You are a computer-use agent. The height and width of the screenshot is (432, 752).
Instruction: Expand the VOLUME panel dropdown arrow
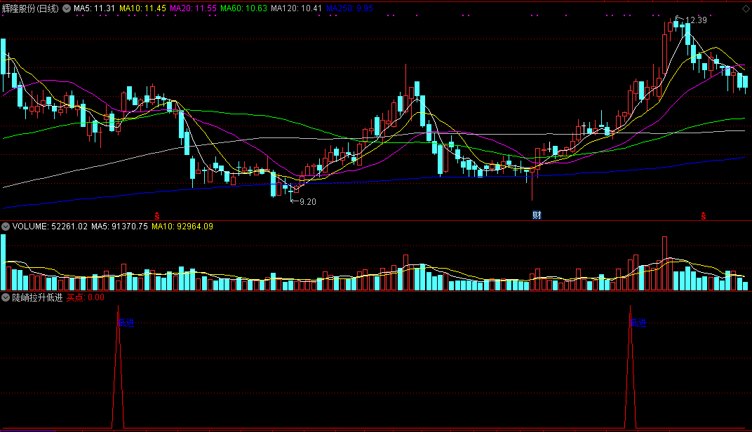coord(6,227)
